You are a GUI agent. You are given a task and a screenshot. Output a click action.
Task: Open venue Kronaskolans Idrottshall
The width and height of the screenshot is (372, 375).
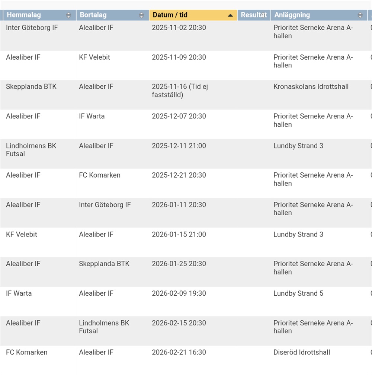click(x=311, y=87)
